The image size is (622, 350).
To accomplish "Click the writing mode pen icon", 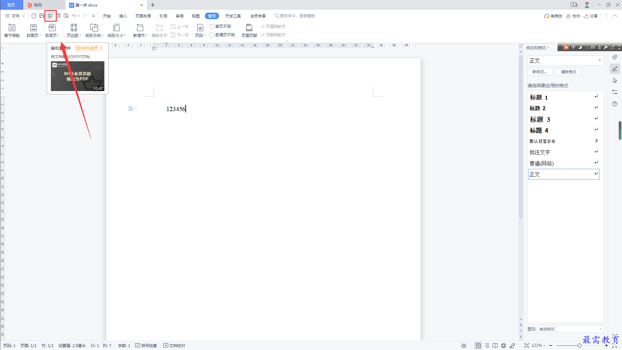I will point(512,345).
